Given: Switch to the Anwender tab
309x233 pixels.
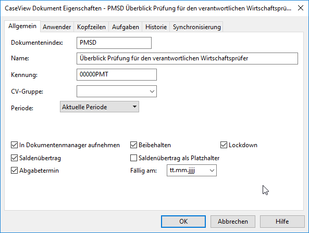Looking at the screenshot, I should coord(57,27).
